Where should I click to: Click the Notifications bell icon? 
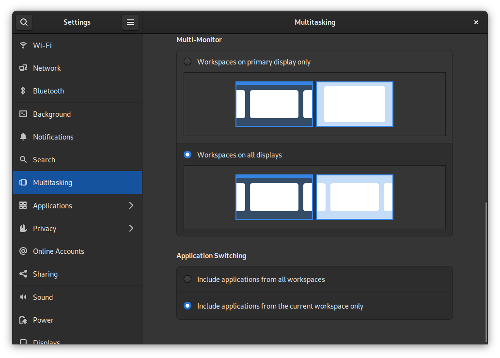tap(23, 137)
